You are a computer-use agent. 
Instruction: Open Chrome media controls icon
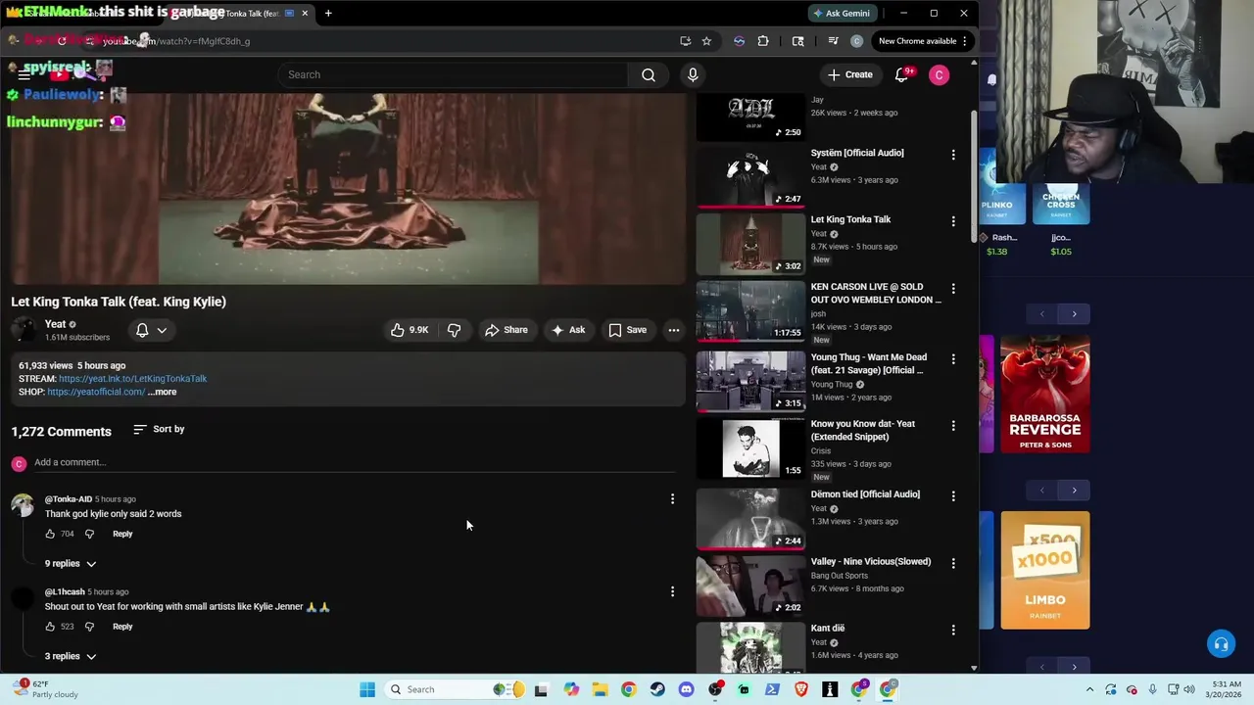[x=833, y=41]
